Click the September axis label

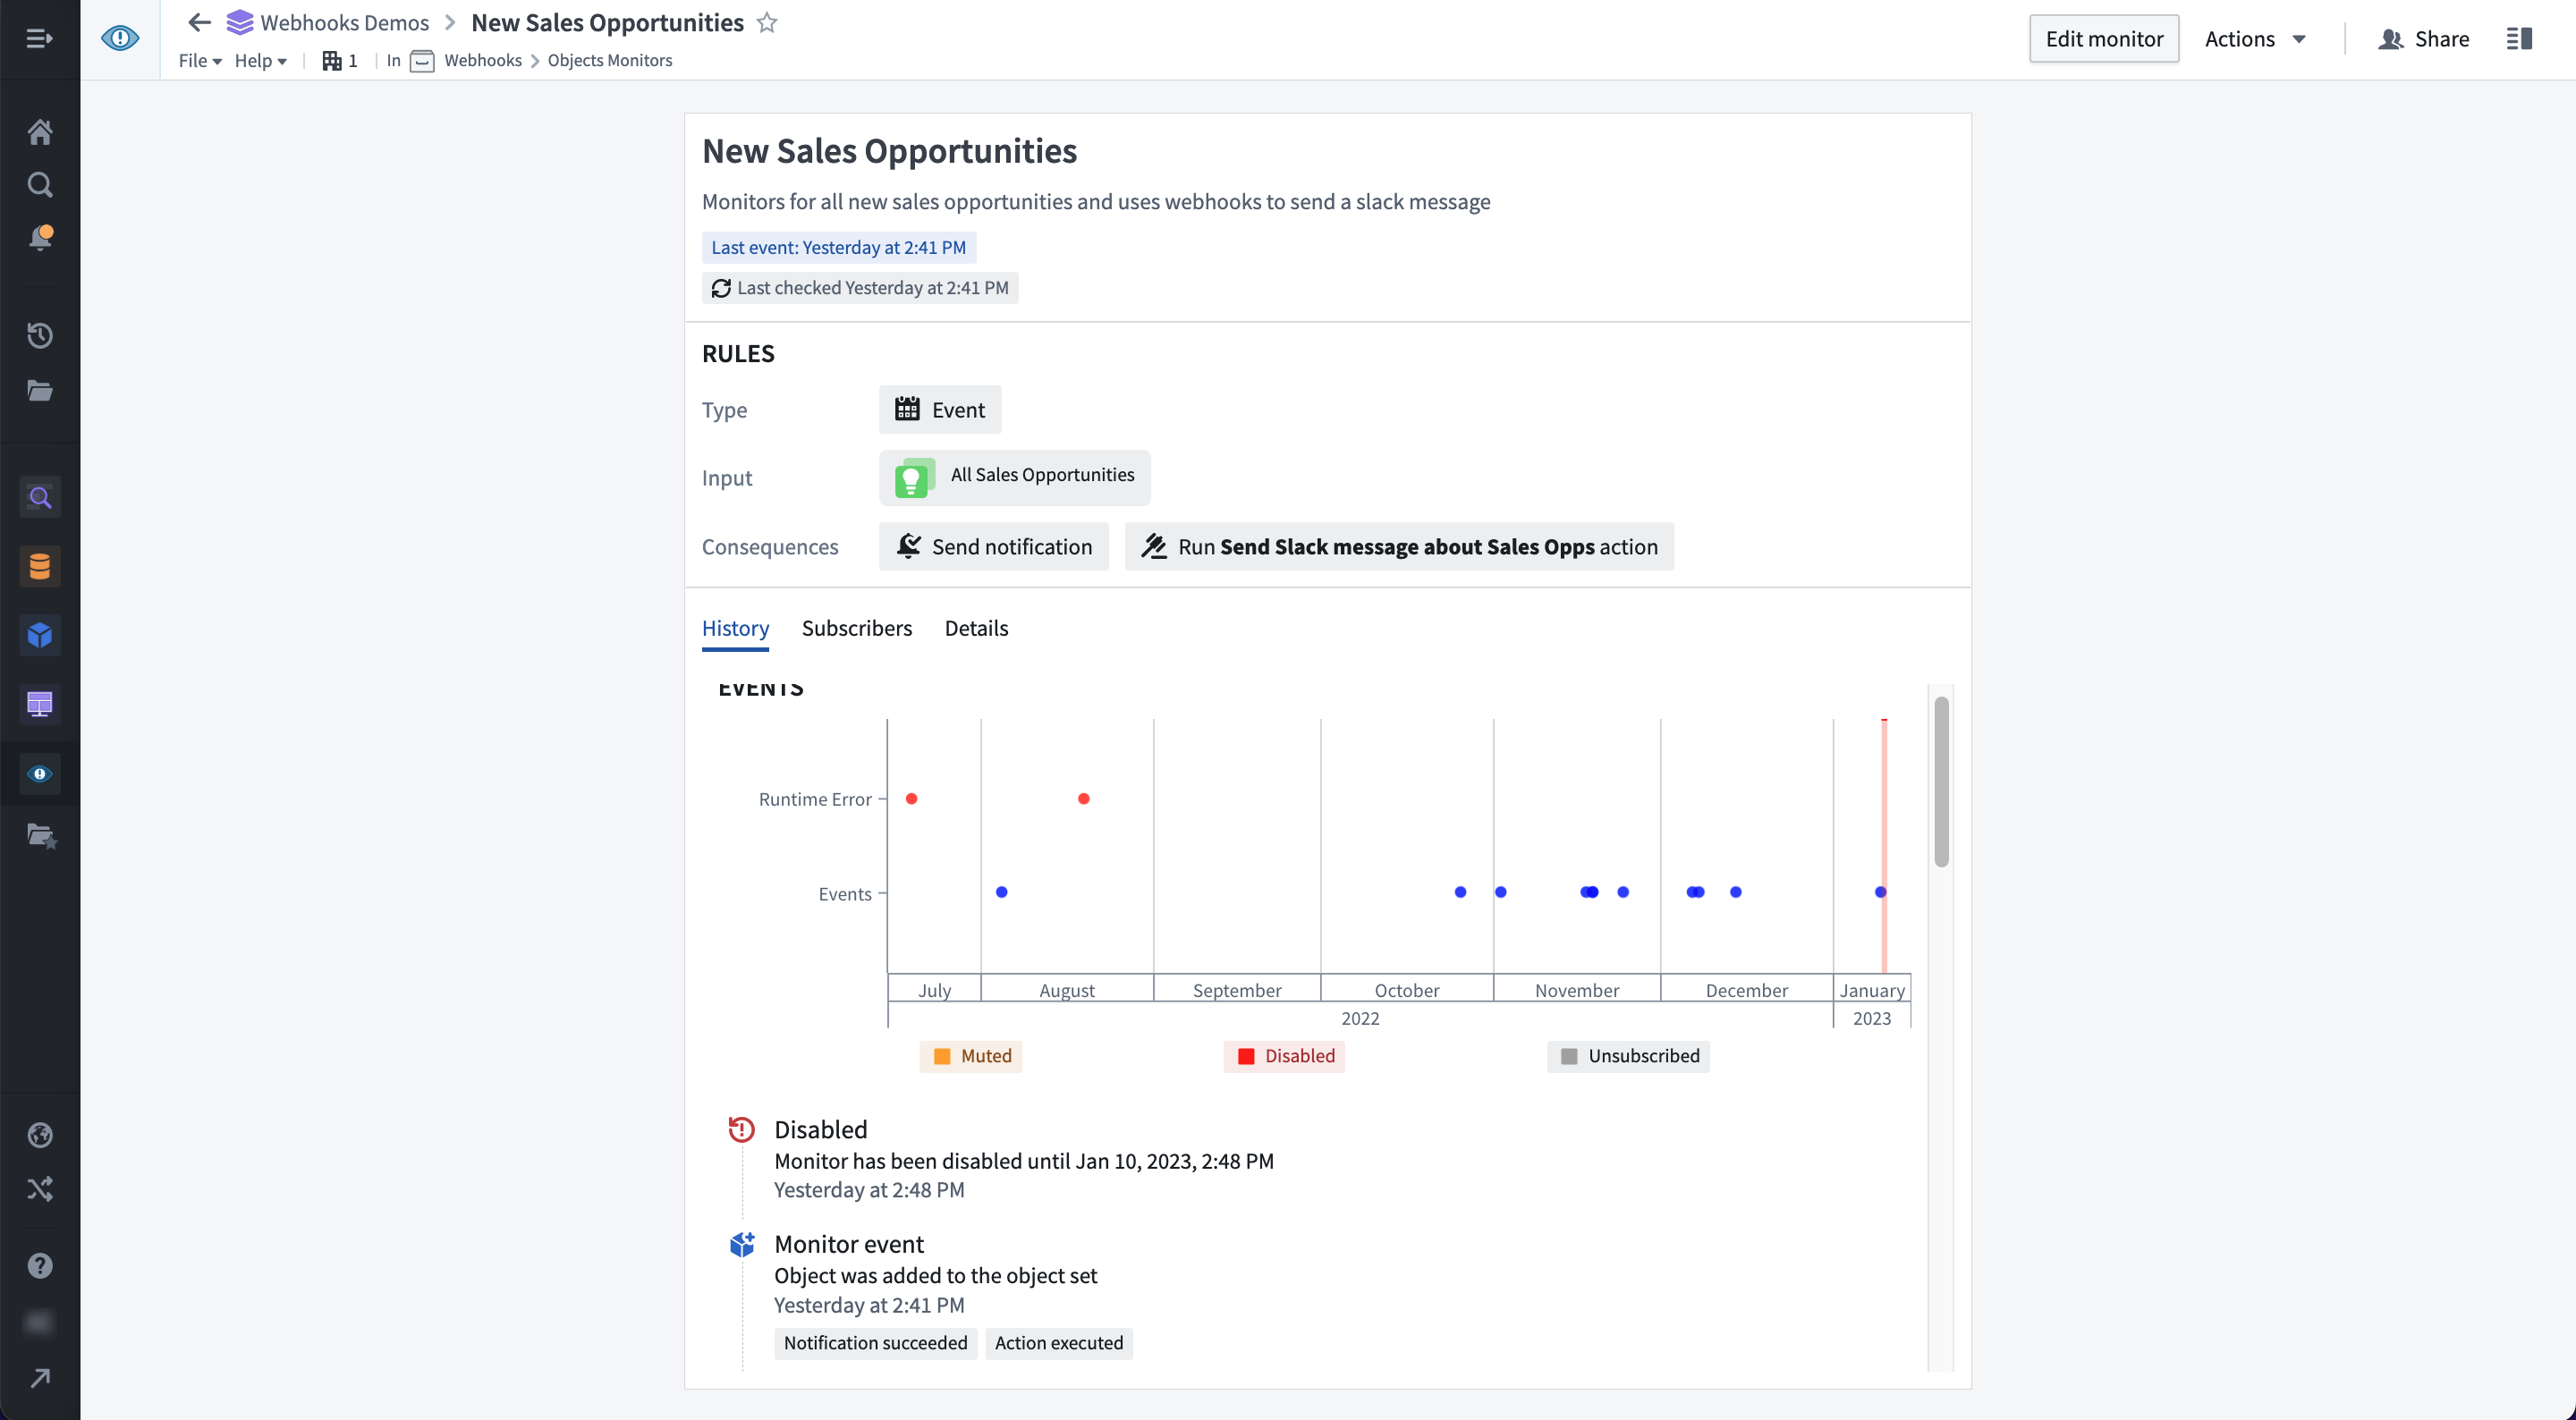[1237, 990]
